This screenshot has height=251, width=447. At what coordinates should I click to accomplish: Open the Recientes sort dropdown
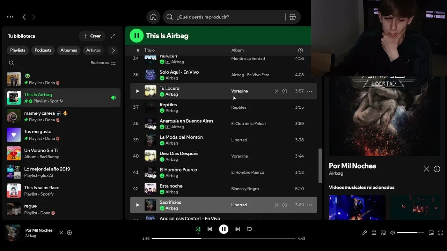coord(103,63)
